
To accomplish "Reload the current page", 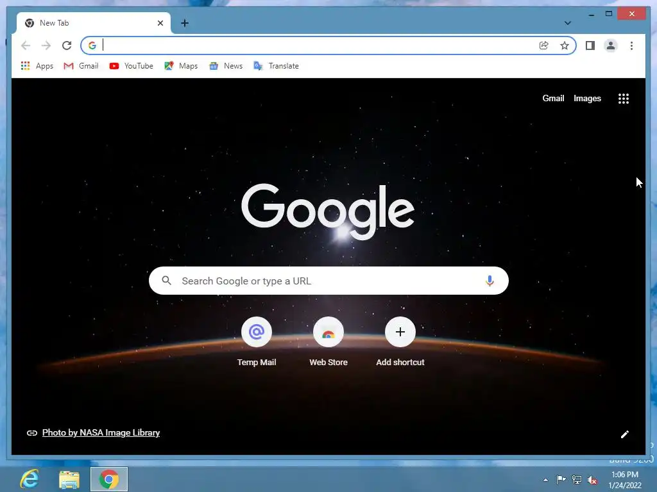I will 67,45.
